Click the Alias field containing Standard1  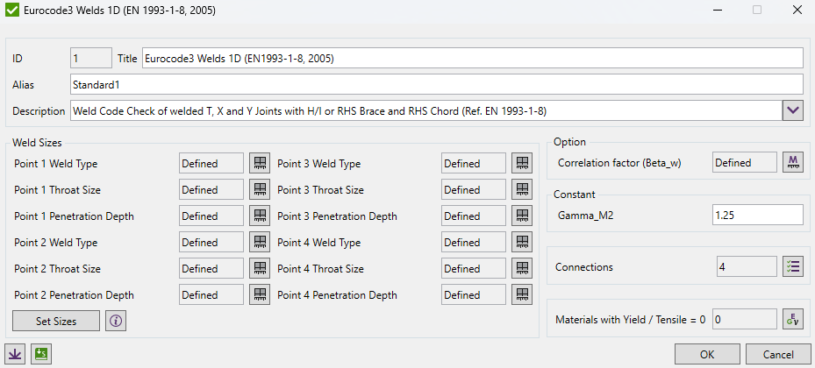436,84
